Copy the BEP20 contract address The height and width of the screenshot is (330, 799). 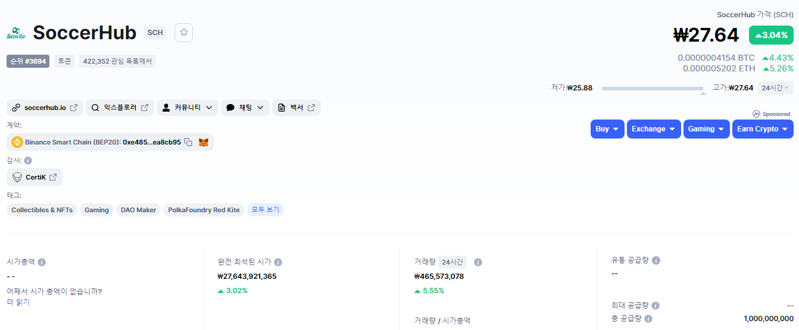188,143
